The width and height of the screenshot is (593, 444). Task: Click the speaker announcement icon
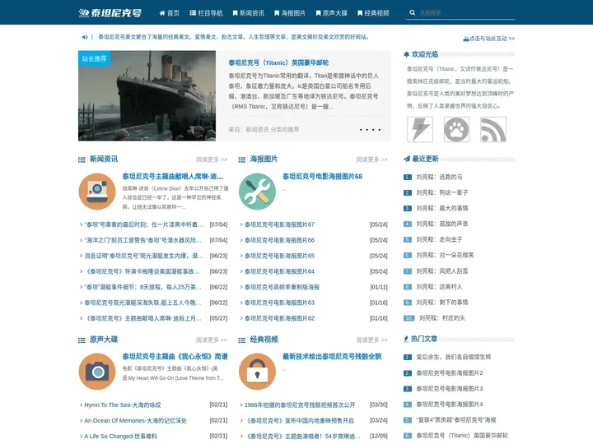(85, 37)
